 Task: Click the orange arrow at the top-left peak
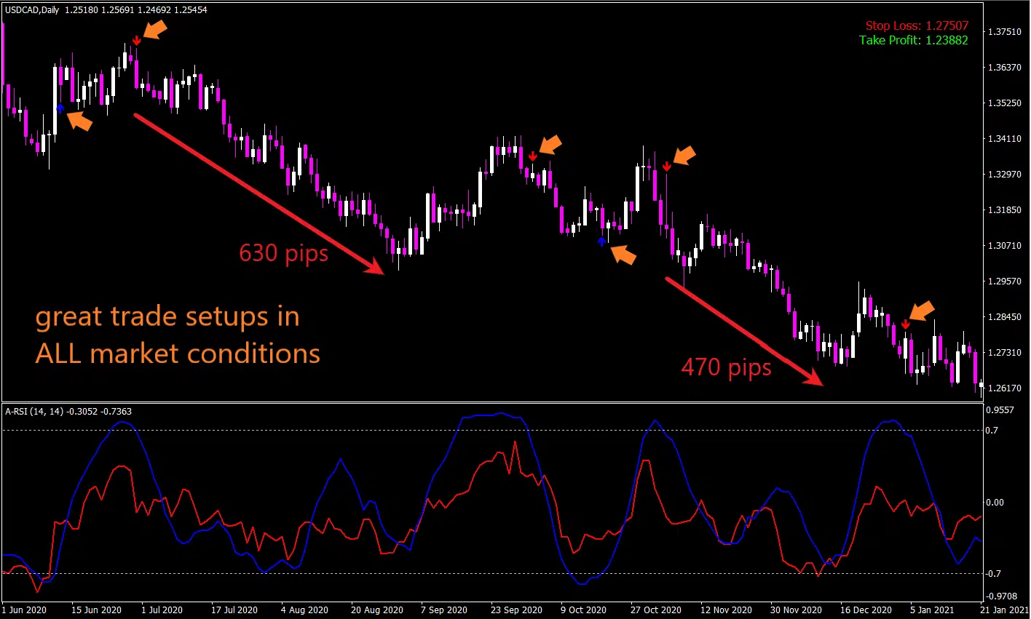tap(156, 29)
